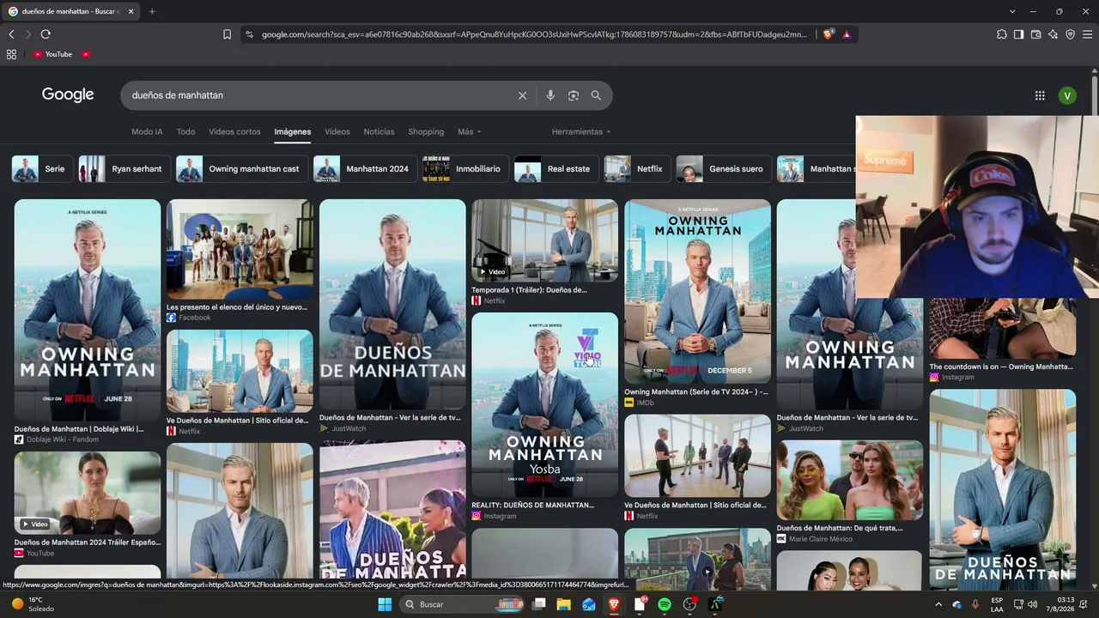This screenshot has height=618, width=1099.
Task: Open the Temporada 1 Tráiler video thumbnail
Action: (x=544, y=240)
